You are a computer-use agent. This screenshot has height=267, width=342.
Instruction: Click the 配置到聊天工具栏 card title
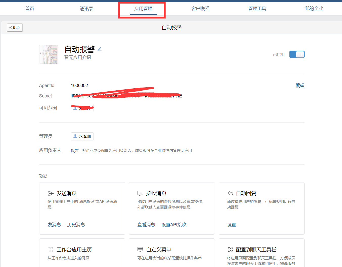pyautogui.click(x=256, y=250)
